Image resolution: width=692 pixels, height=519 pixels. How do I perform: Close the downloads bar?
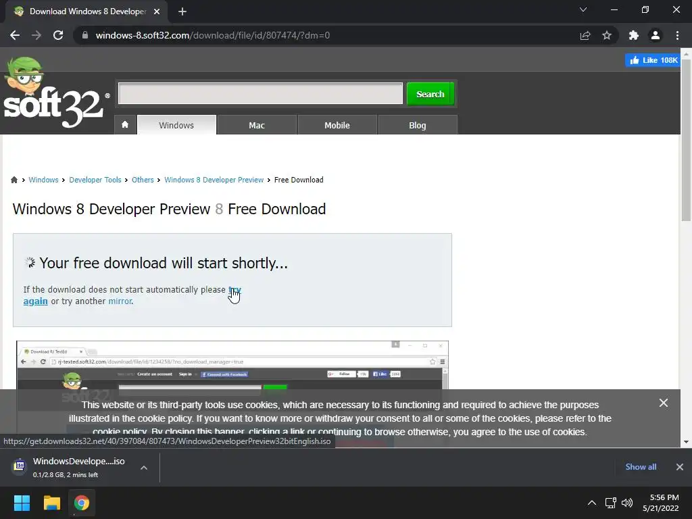[680, 466]
